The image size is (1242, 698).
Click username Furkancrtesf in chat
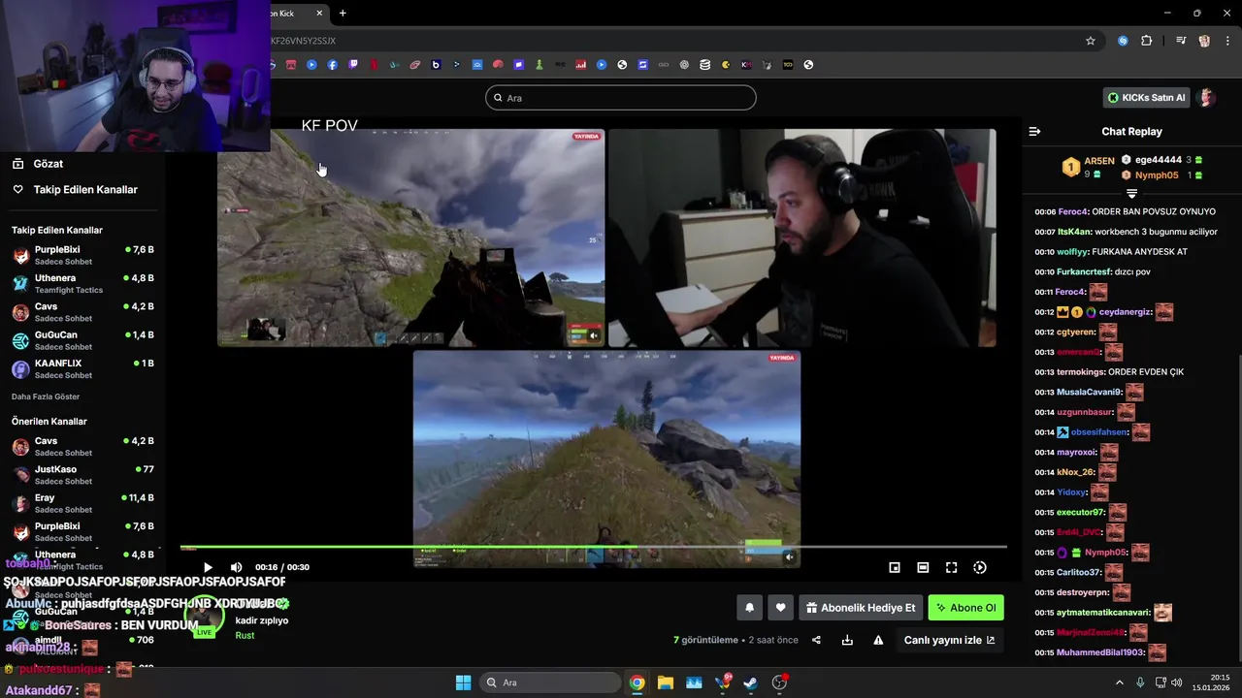click(1084, 271)
